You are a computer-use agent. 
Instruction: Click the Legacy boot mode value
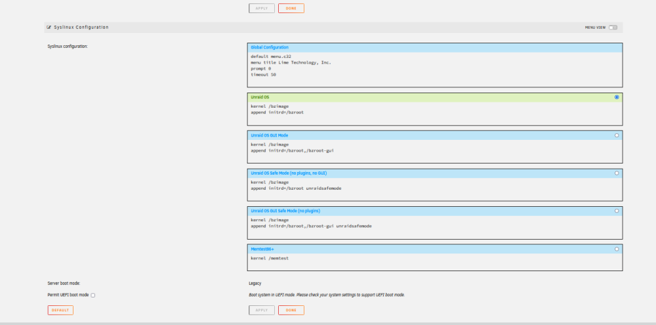pyautogui.click(x=255, y=284)
